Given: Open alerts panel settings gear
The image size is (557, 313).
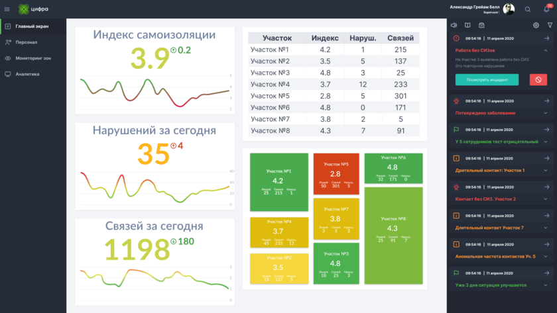Looking at the screenshot, I should tap(536, 25).
